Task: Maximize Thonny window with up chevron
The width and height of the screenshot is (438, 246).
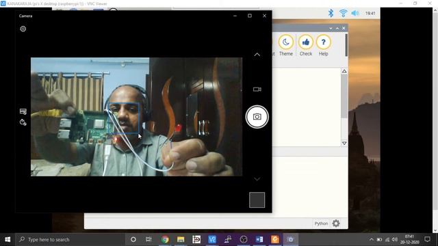Action: click(337, 28)
